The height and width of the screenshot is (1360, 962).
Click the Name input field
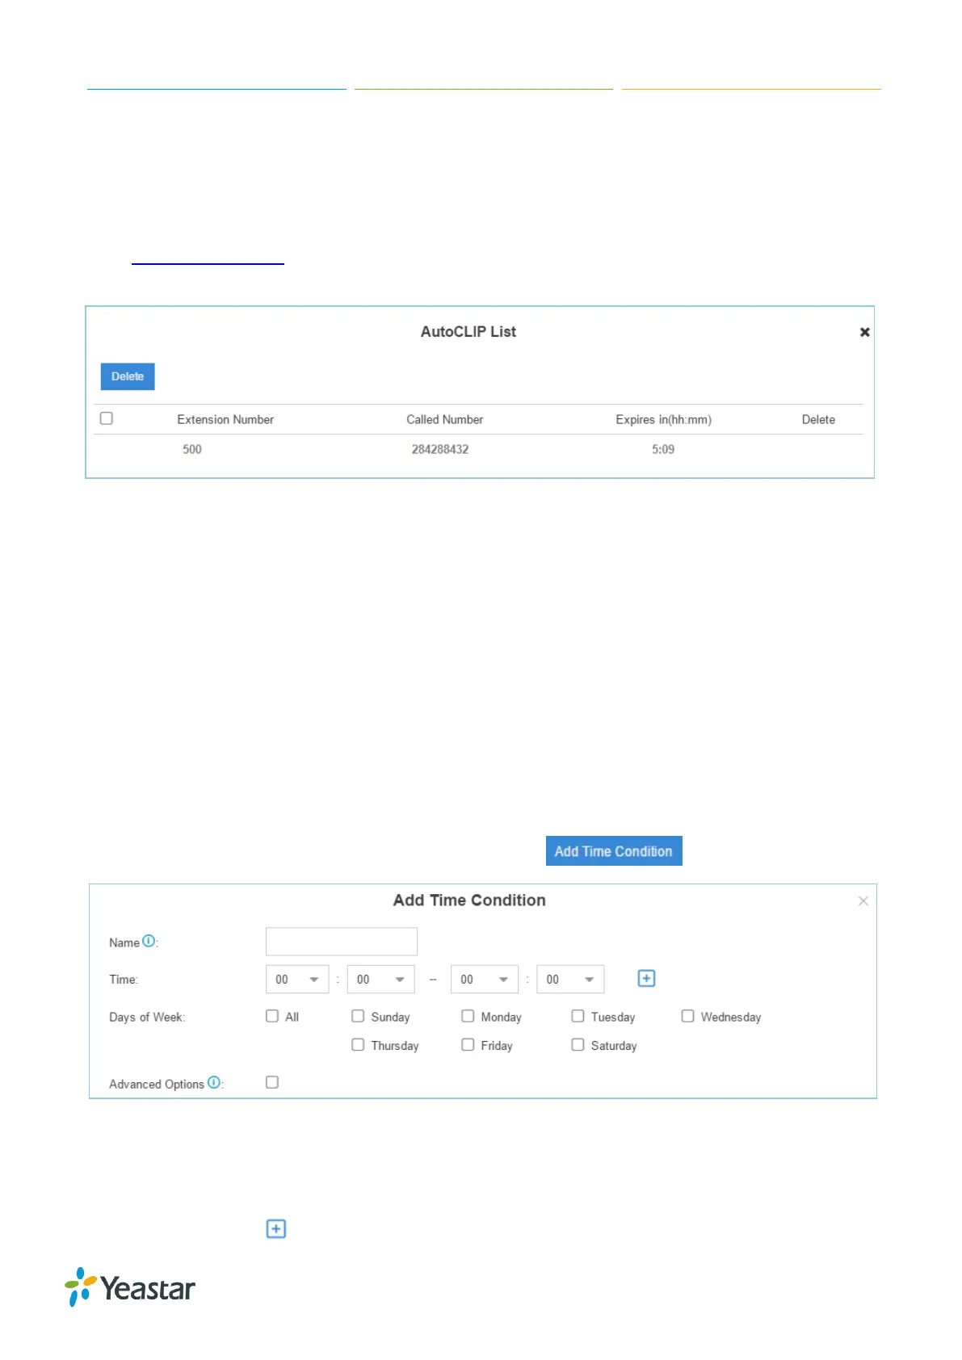(x=342, y=942)
